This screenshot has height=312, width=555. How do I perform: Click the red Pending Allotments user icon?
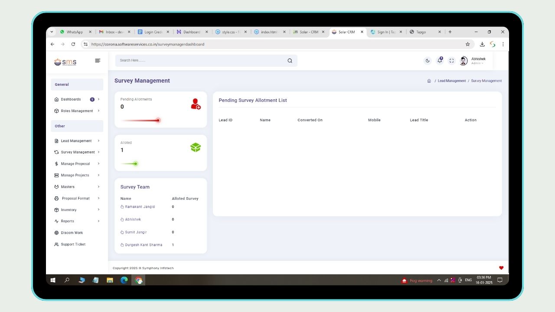196,104
